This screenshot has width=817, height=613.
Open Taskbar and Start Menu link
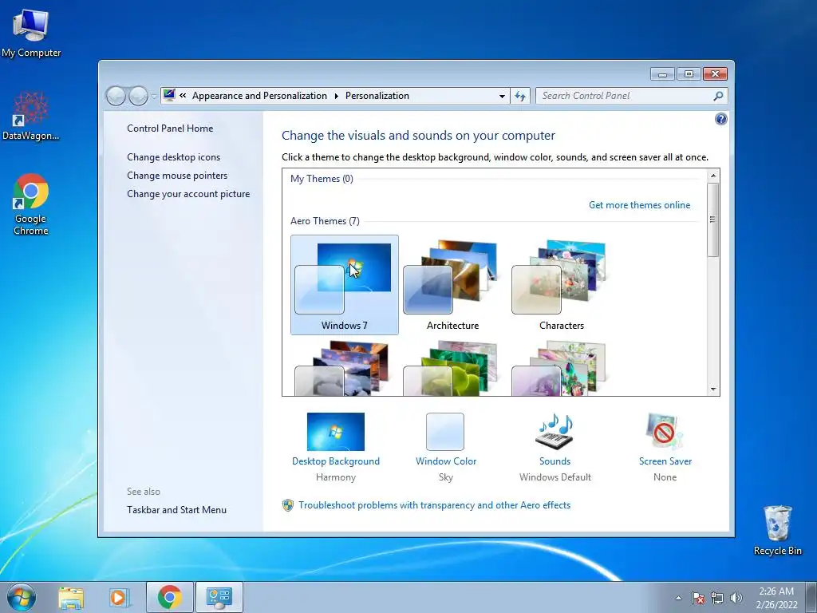[x=176, y=510]
